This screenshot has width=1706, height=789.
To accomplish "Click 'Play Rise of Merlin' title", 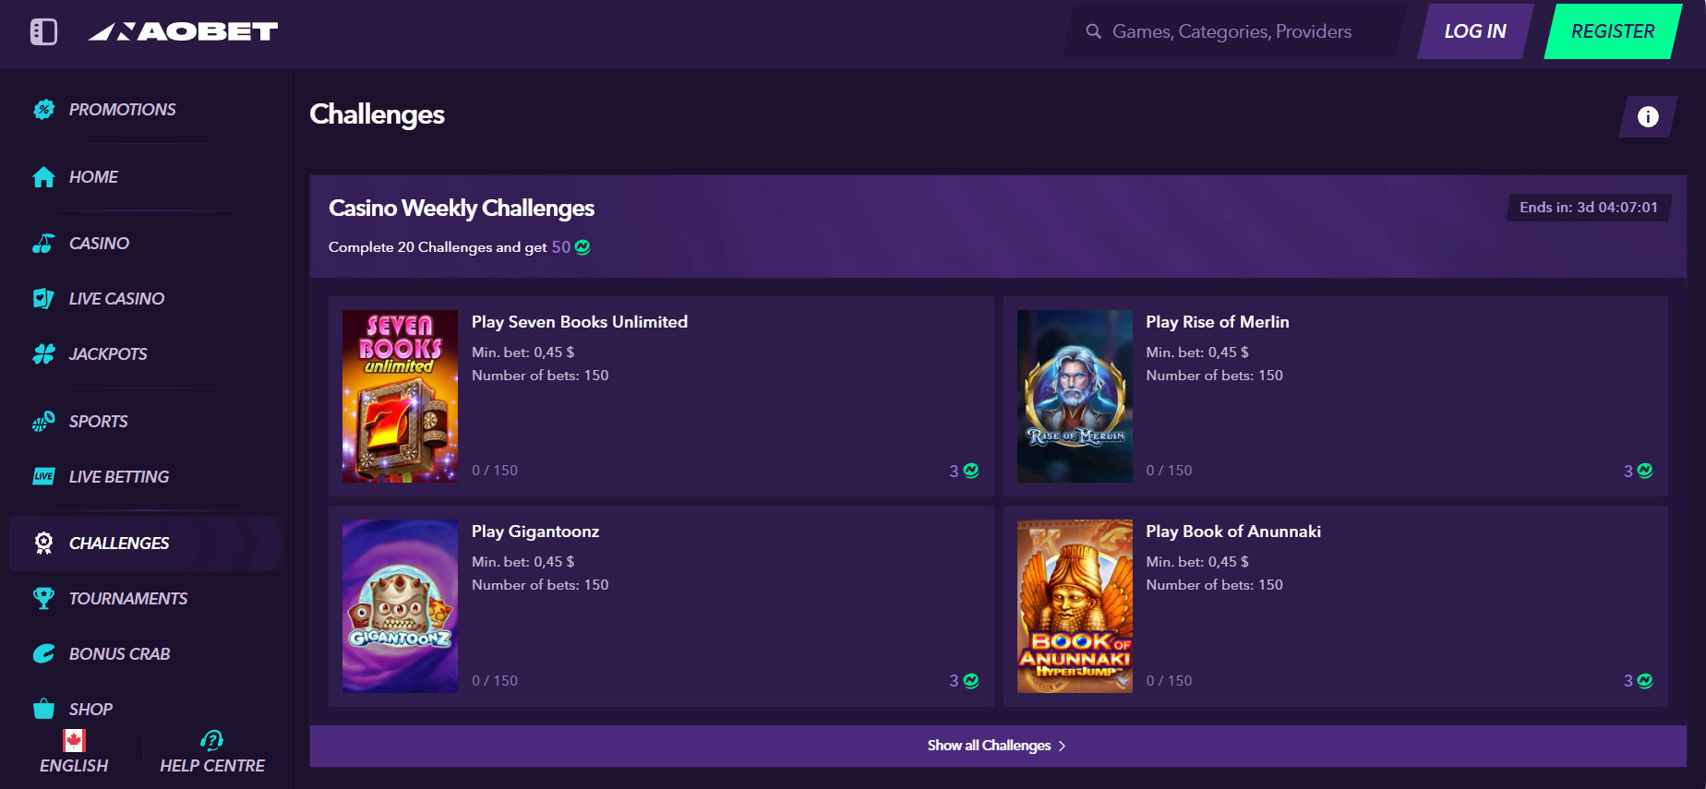I will [1218, 322].
